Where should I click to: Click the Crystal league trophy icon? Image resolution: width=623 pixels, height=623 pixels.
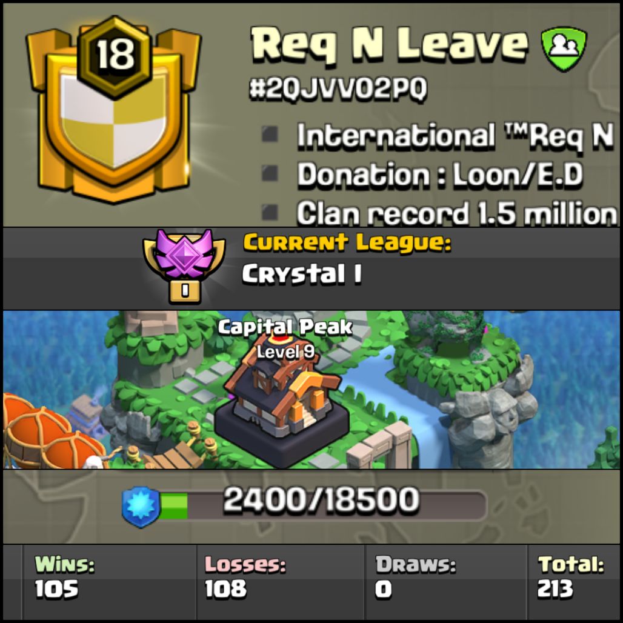click(x=184, y=266)
